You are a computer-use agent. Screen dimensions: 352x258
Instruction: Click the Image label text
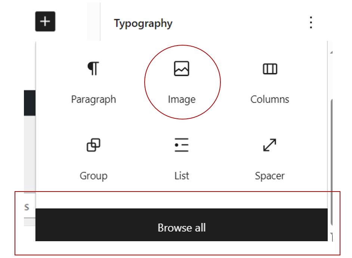182,99
